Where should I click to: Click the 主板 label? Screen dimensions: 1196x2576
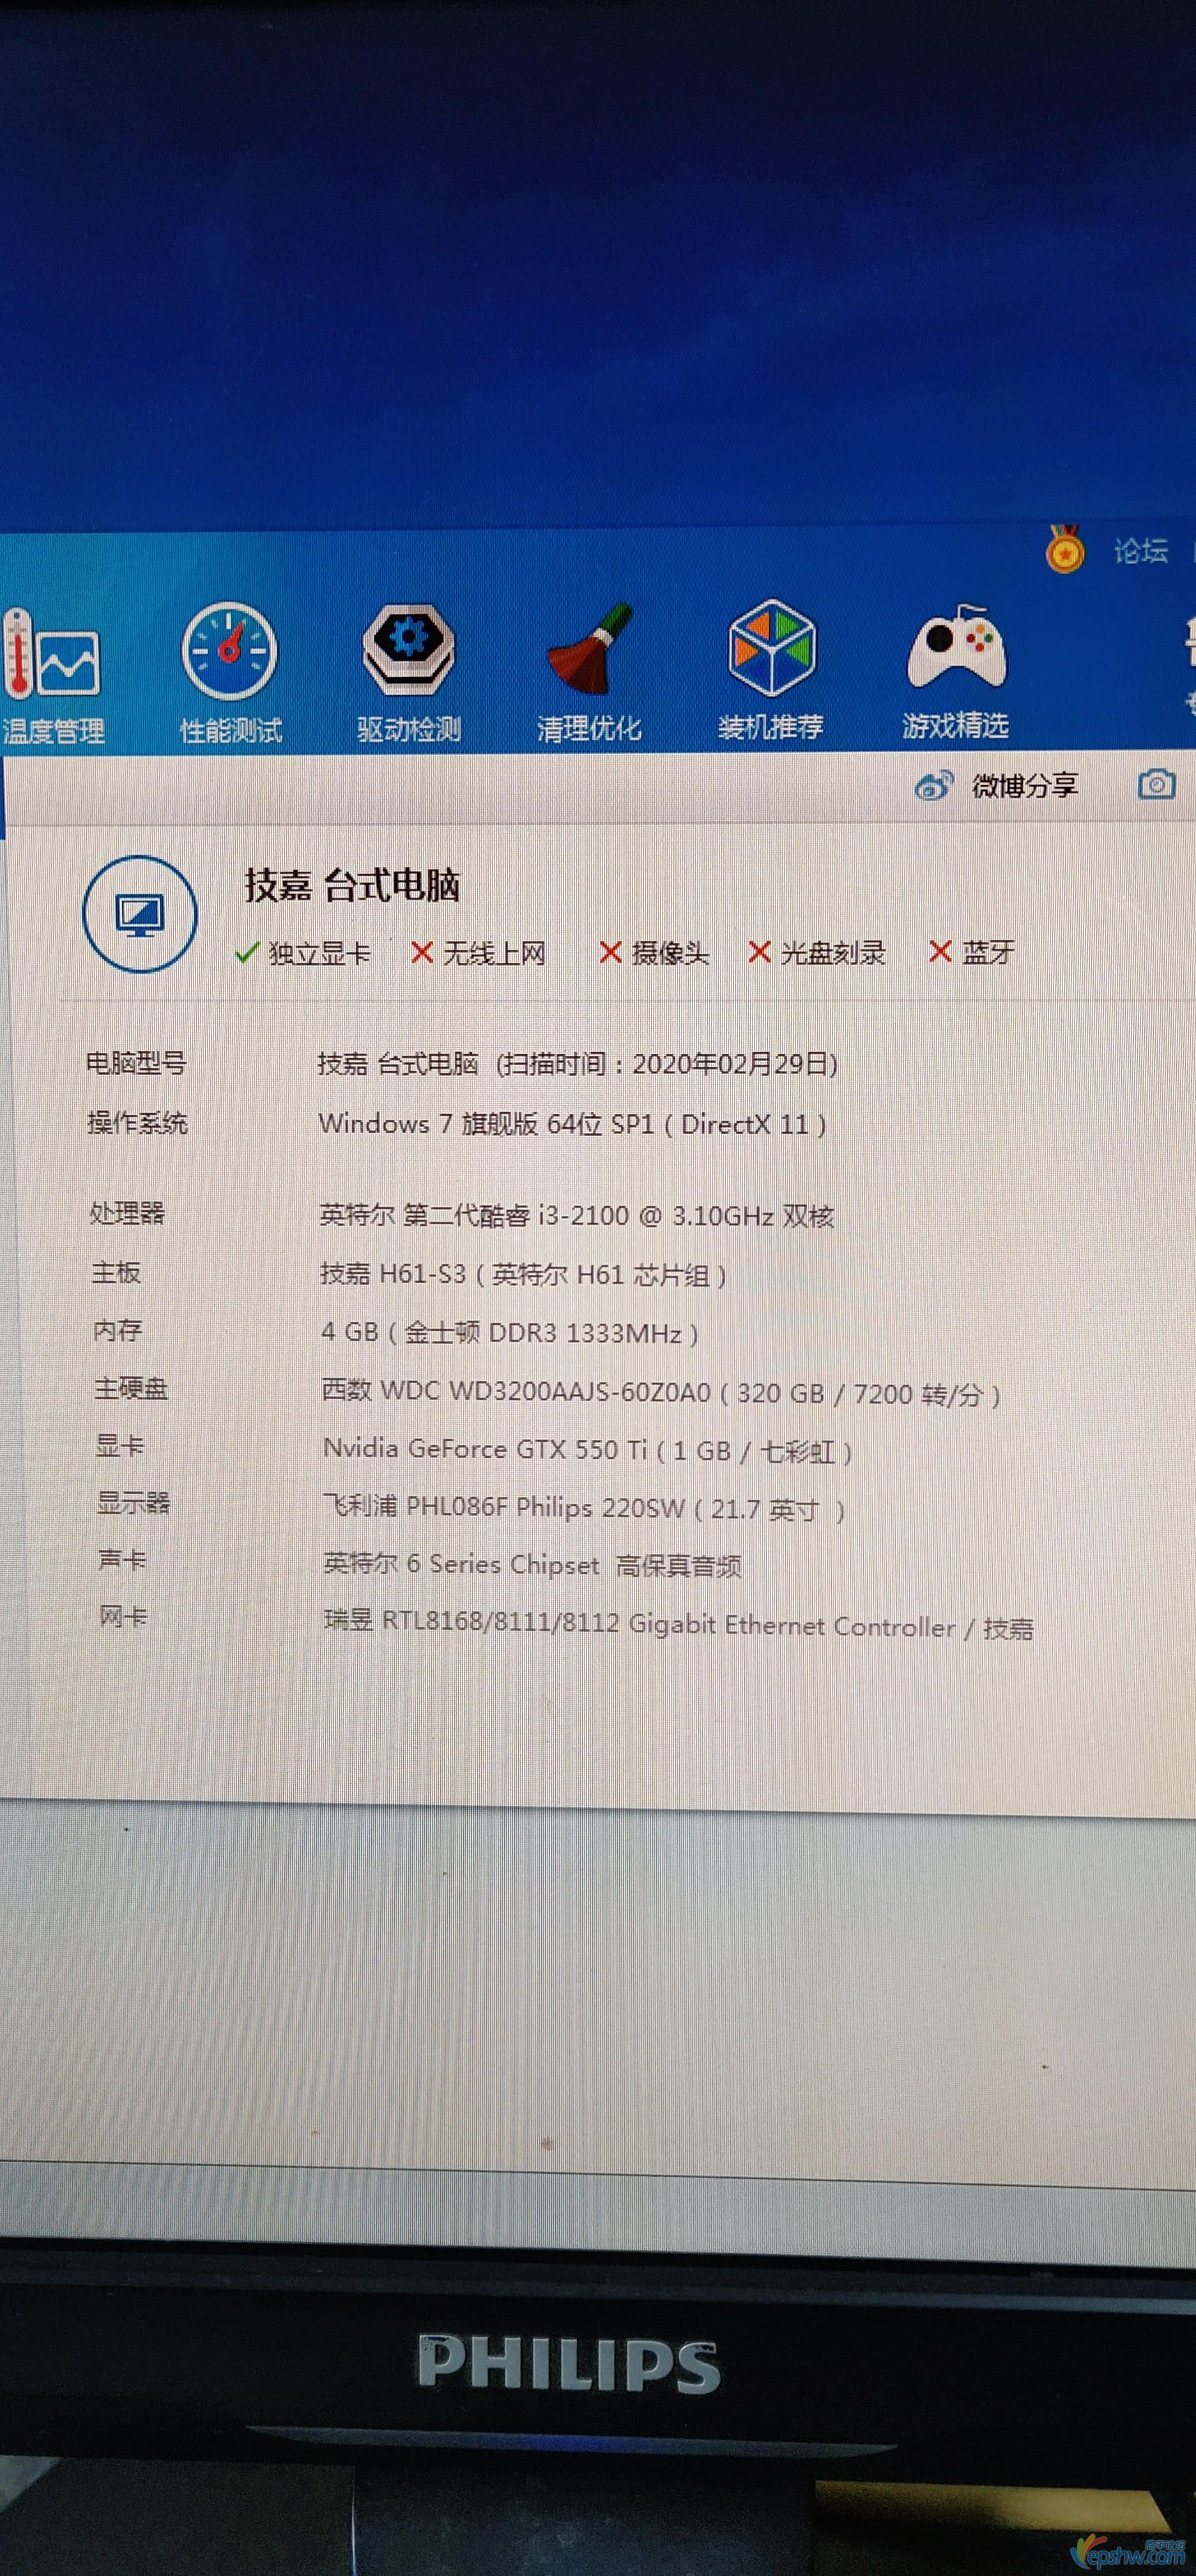point(116,1272)
